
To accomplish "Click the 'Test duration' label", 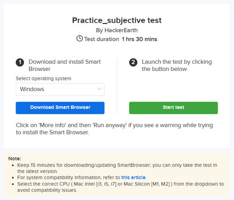I will [102, 39].
